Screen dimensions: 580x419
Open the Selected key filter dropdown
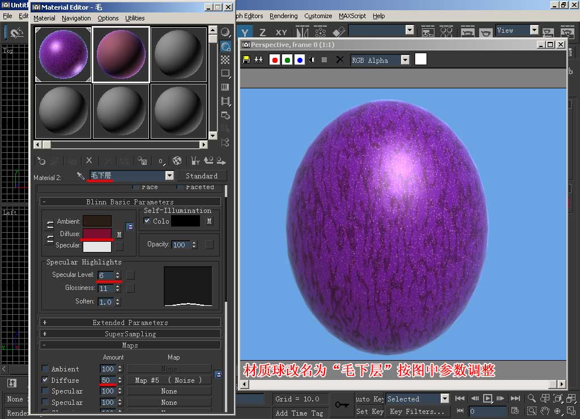pos(445,399)
